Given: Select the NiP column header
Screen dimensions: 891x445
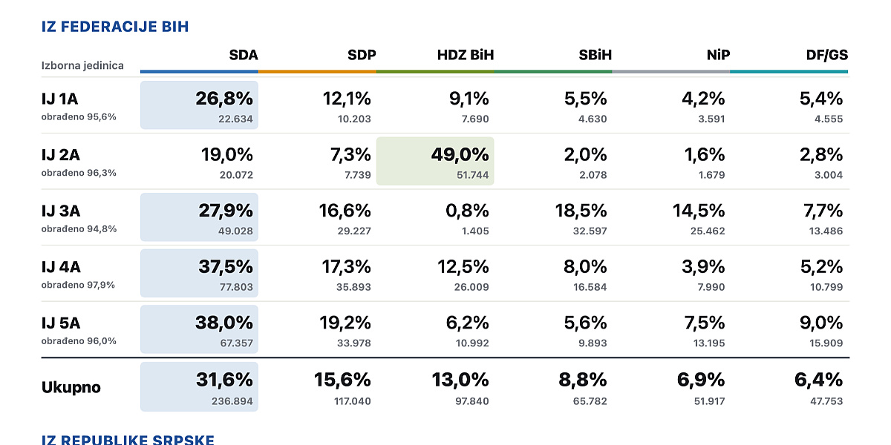Looking at the screenshot, I should [718, 55].
